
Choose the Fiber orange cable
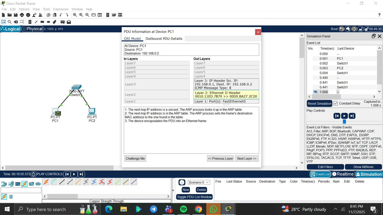pos(78,182)
